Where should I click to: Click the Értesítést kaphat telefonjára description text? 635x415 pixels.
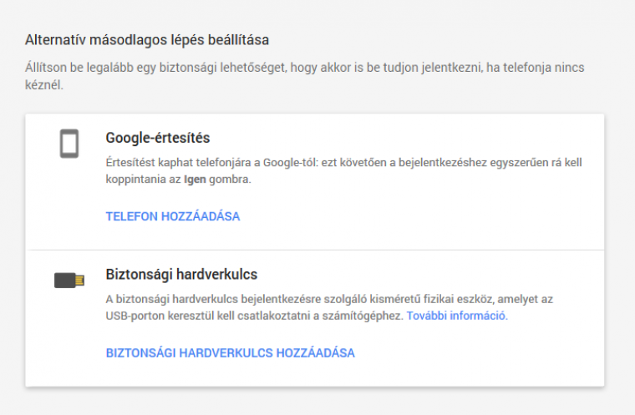[344, 171]
